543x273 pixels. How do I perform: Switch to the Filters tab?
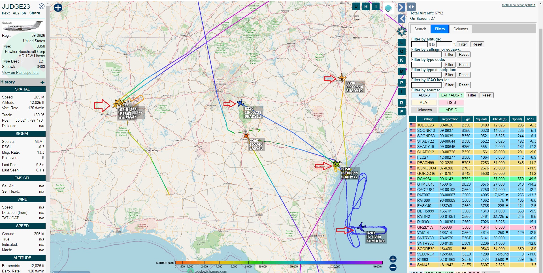(x=440, y=29)
